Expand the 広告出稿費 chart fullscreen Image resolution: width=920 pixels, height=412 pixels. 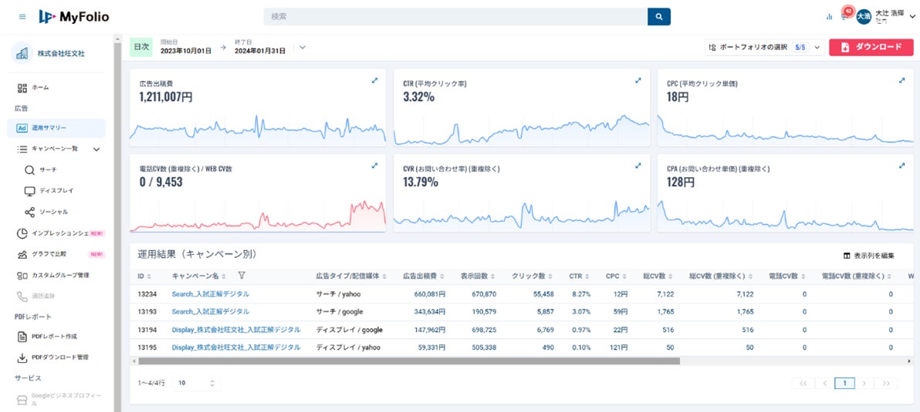[x=374, y=81]
